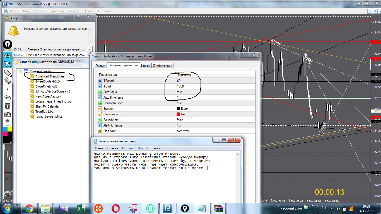The image size is (381, 214).
Task: Click the camera screenshot icon
Action: (x=7, y=114)
